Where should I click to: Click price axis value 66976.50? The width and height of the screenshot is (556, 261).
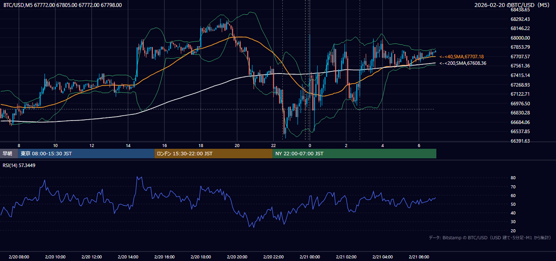click(520, 104)
